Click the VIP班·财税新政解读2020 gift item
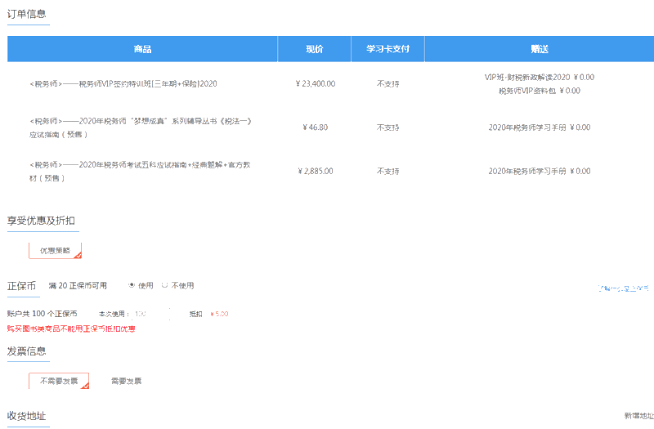The height and width of the screenshot is (429, 654). tap(539, 77)
